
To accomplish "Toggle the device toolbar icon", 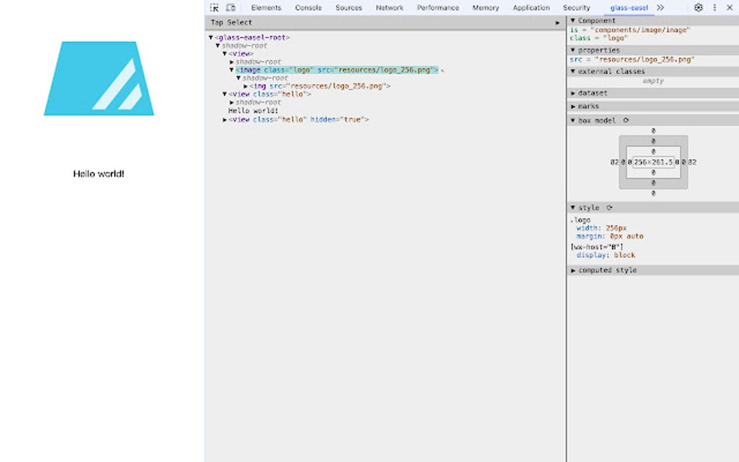I will [230, 7].
